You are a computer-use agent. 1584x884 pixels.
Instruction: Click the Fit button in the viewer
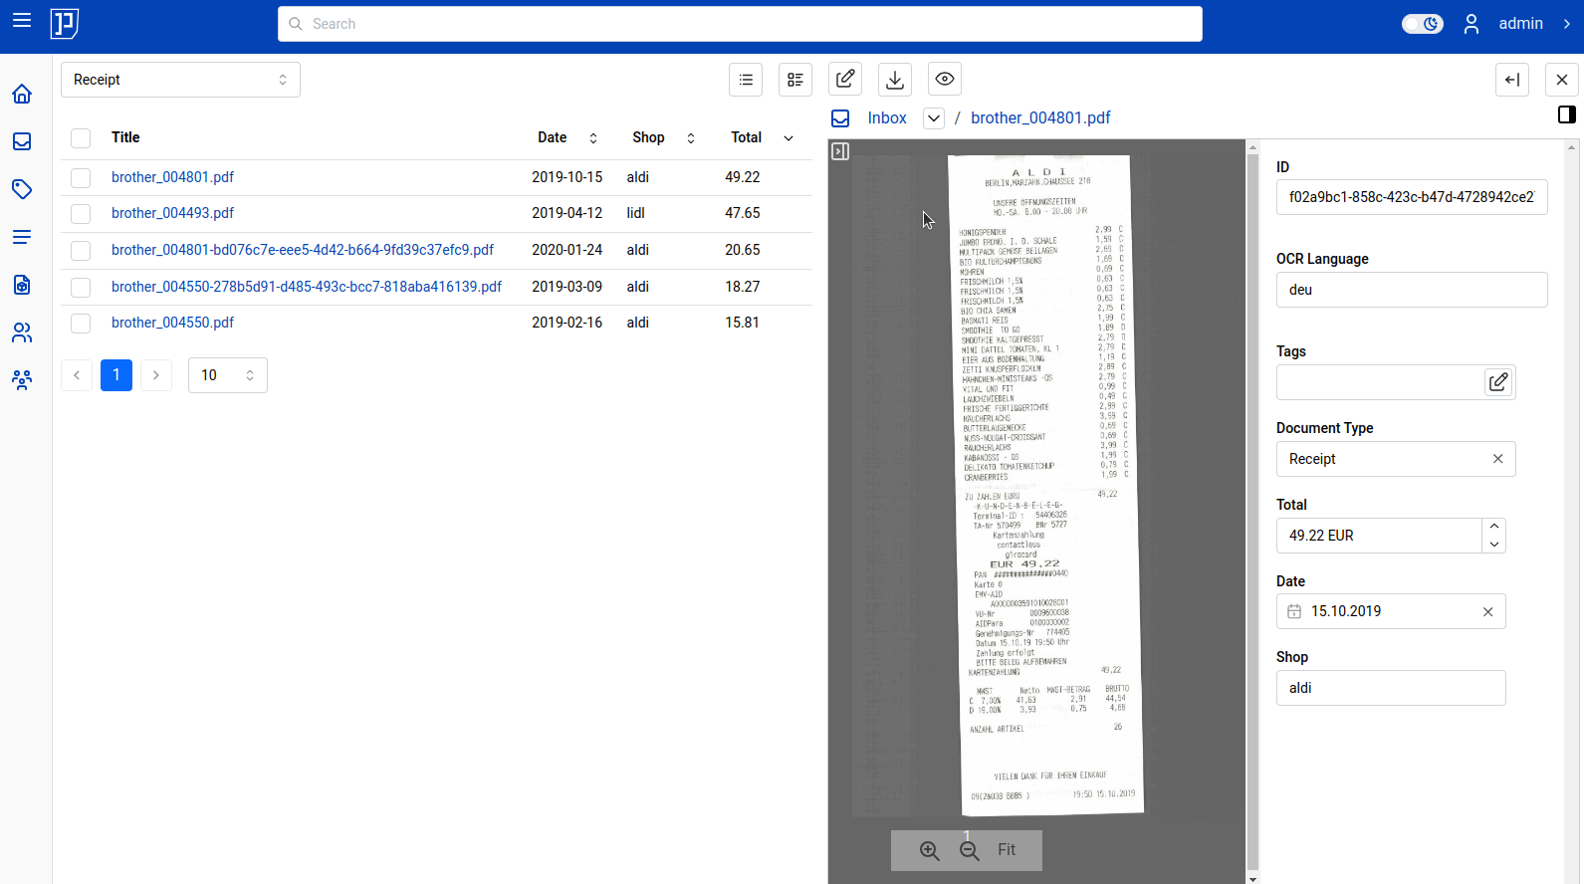pos(1007,850)
